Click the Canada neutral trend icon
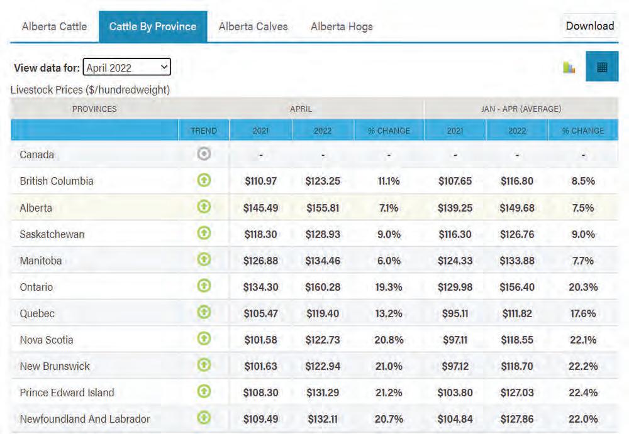Viewport: 629px width, 434px height. pos(204,153)
